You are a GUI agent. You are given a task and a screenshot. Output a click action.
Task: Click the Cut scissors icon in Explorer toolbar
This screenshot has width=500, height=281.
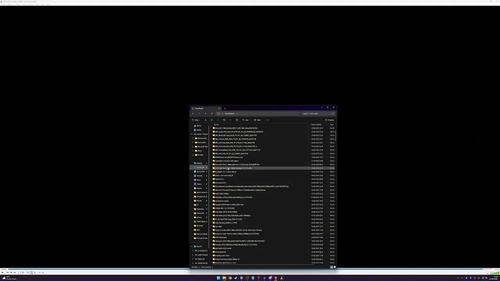point(205,120)
